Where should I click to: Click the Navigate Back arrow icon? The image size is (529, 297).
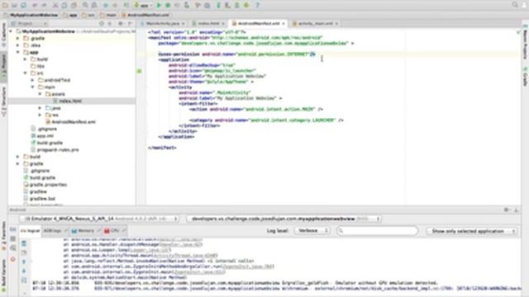(x=106, y=5)
